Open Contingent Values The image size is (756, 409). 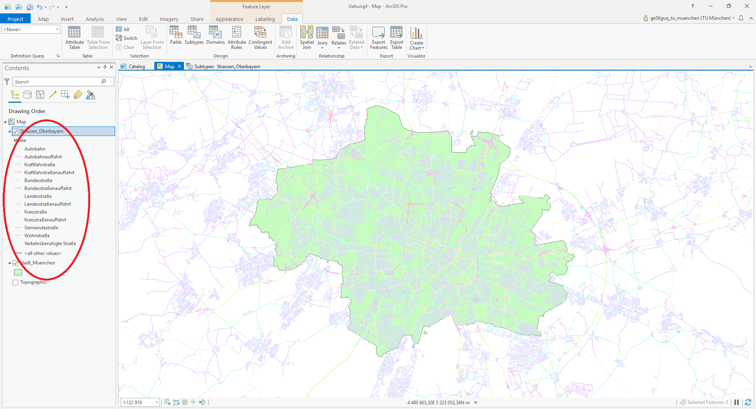(x=260, y=38)
